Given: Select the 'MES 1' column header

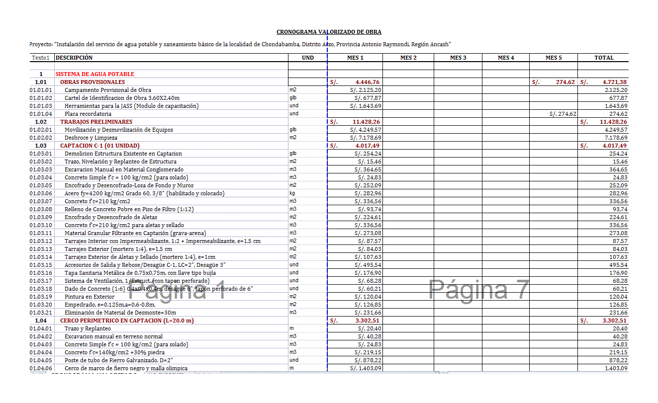Looking at the screenshot, I should coord(355,58).
